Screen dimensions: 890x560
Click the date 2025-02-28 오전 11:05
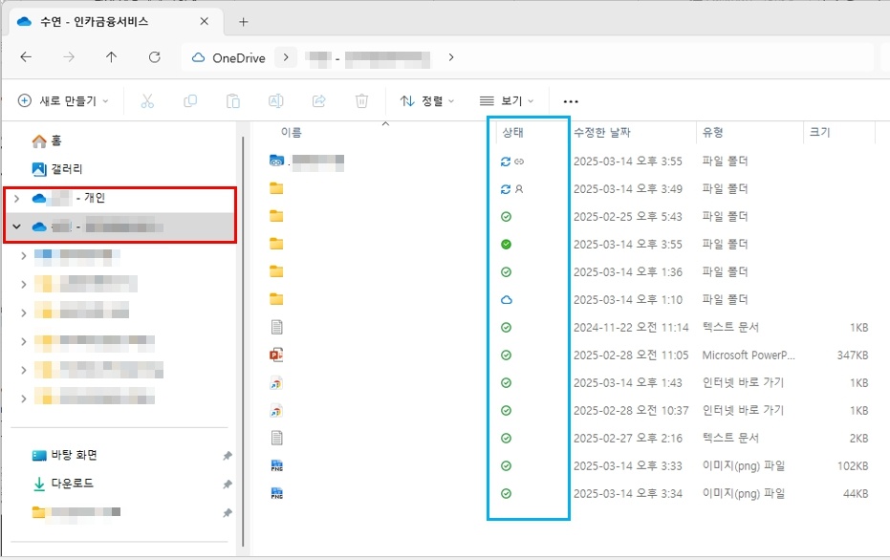(x=631, y=355)
